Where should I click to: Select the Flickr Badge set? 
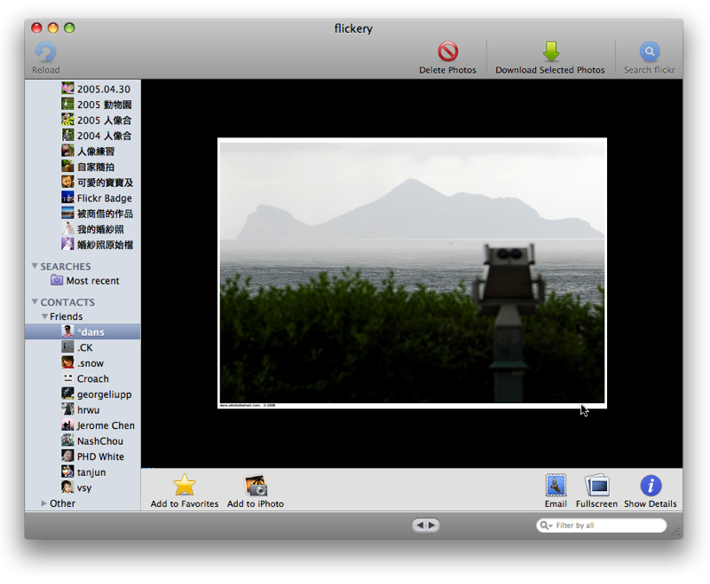[x=83, y=198]
